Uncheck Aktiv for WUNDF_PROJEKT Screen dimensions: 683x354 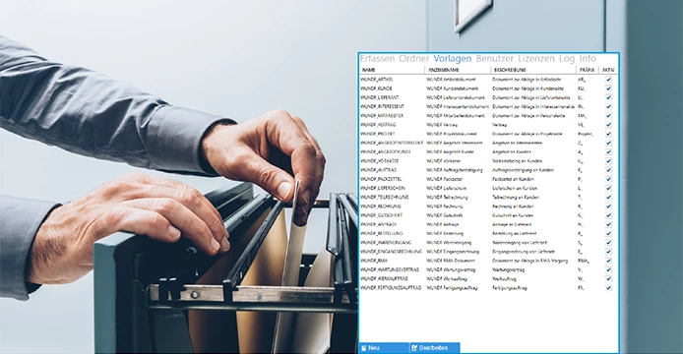608,134
